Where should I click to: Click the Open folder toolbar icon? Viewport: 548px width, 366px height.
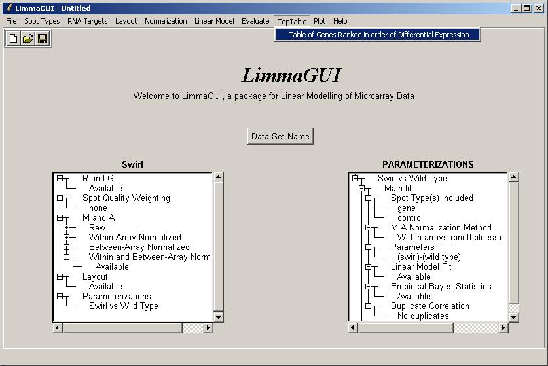click(28, 39)
